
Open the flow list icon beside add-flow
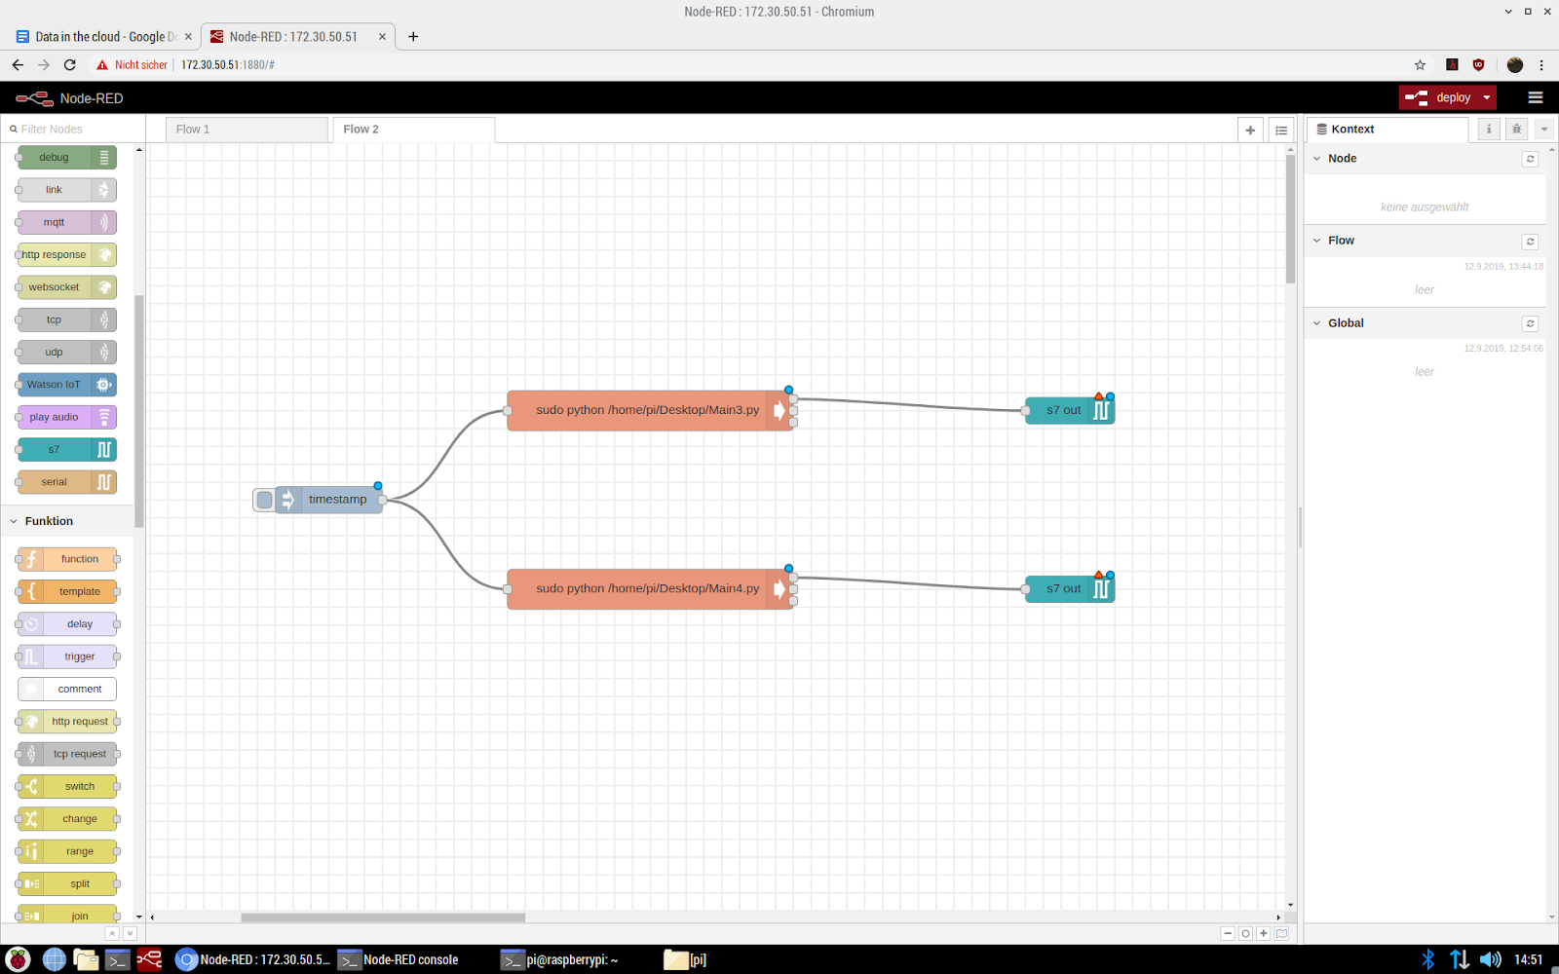tap(1280, 129)
